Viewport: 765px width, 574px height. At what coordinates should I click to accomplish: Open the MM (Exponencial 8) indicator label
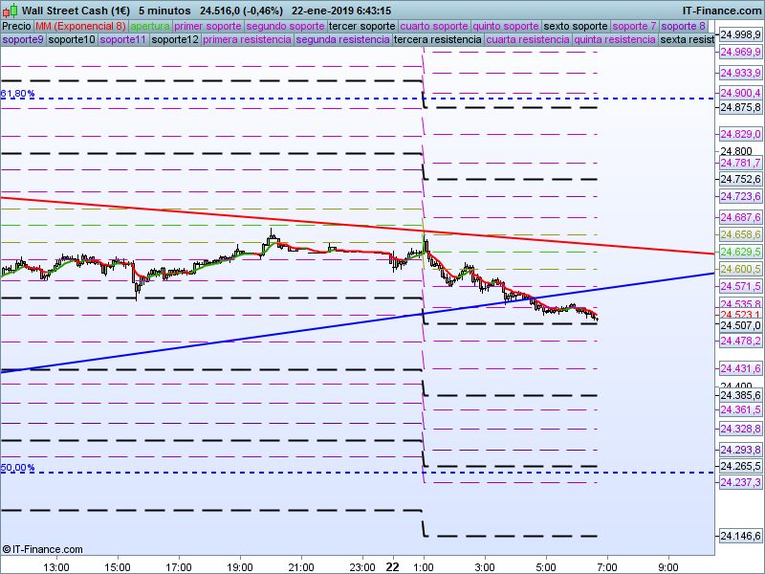pos(80,27)
